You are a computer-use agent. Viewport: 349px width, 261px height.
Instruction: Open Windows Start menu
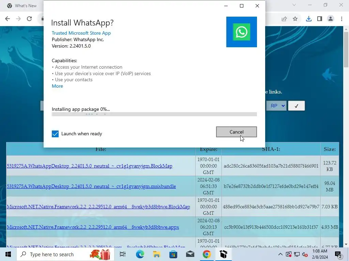coord(8,254)
